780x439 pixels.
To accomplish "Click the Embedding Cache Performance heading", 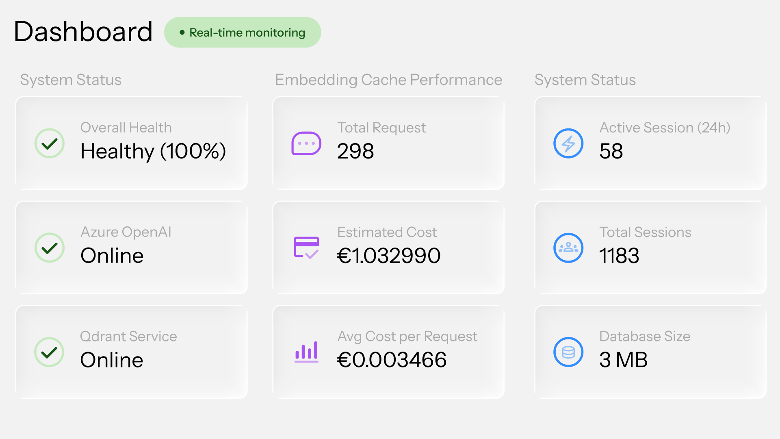I will [x=388, y=80].
